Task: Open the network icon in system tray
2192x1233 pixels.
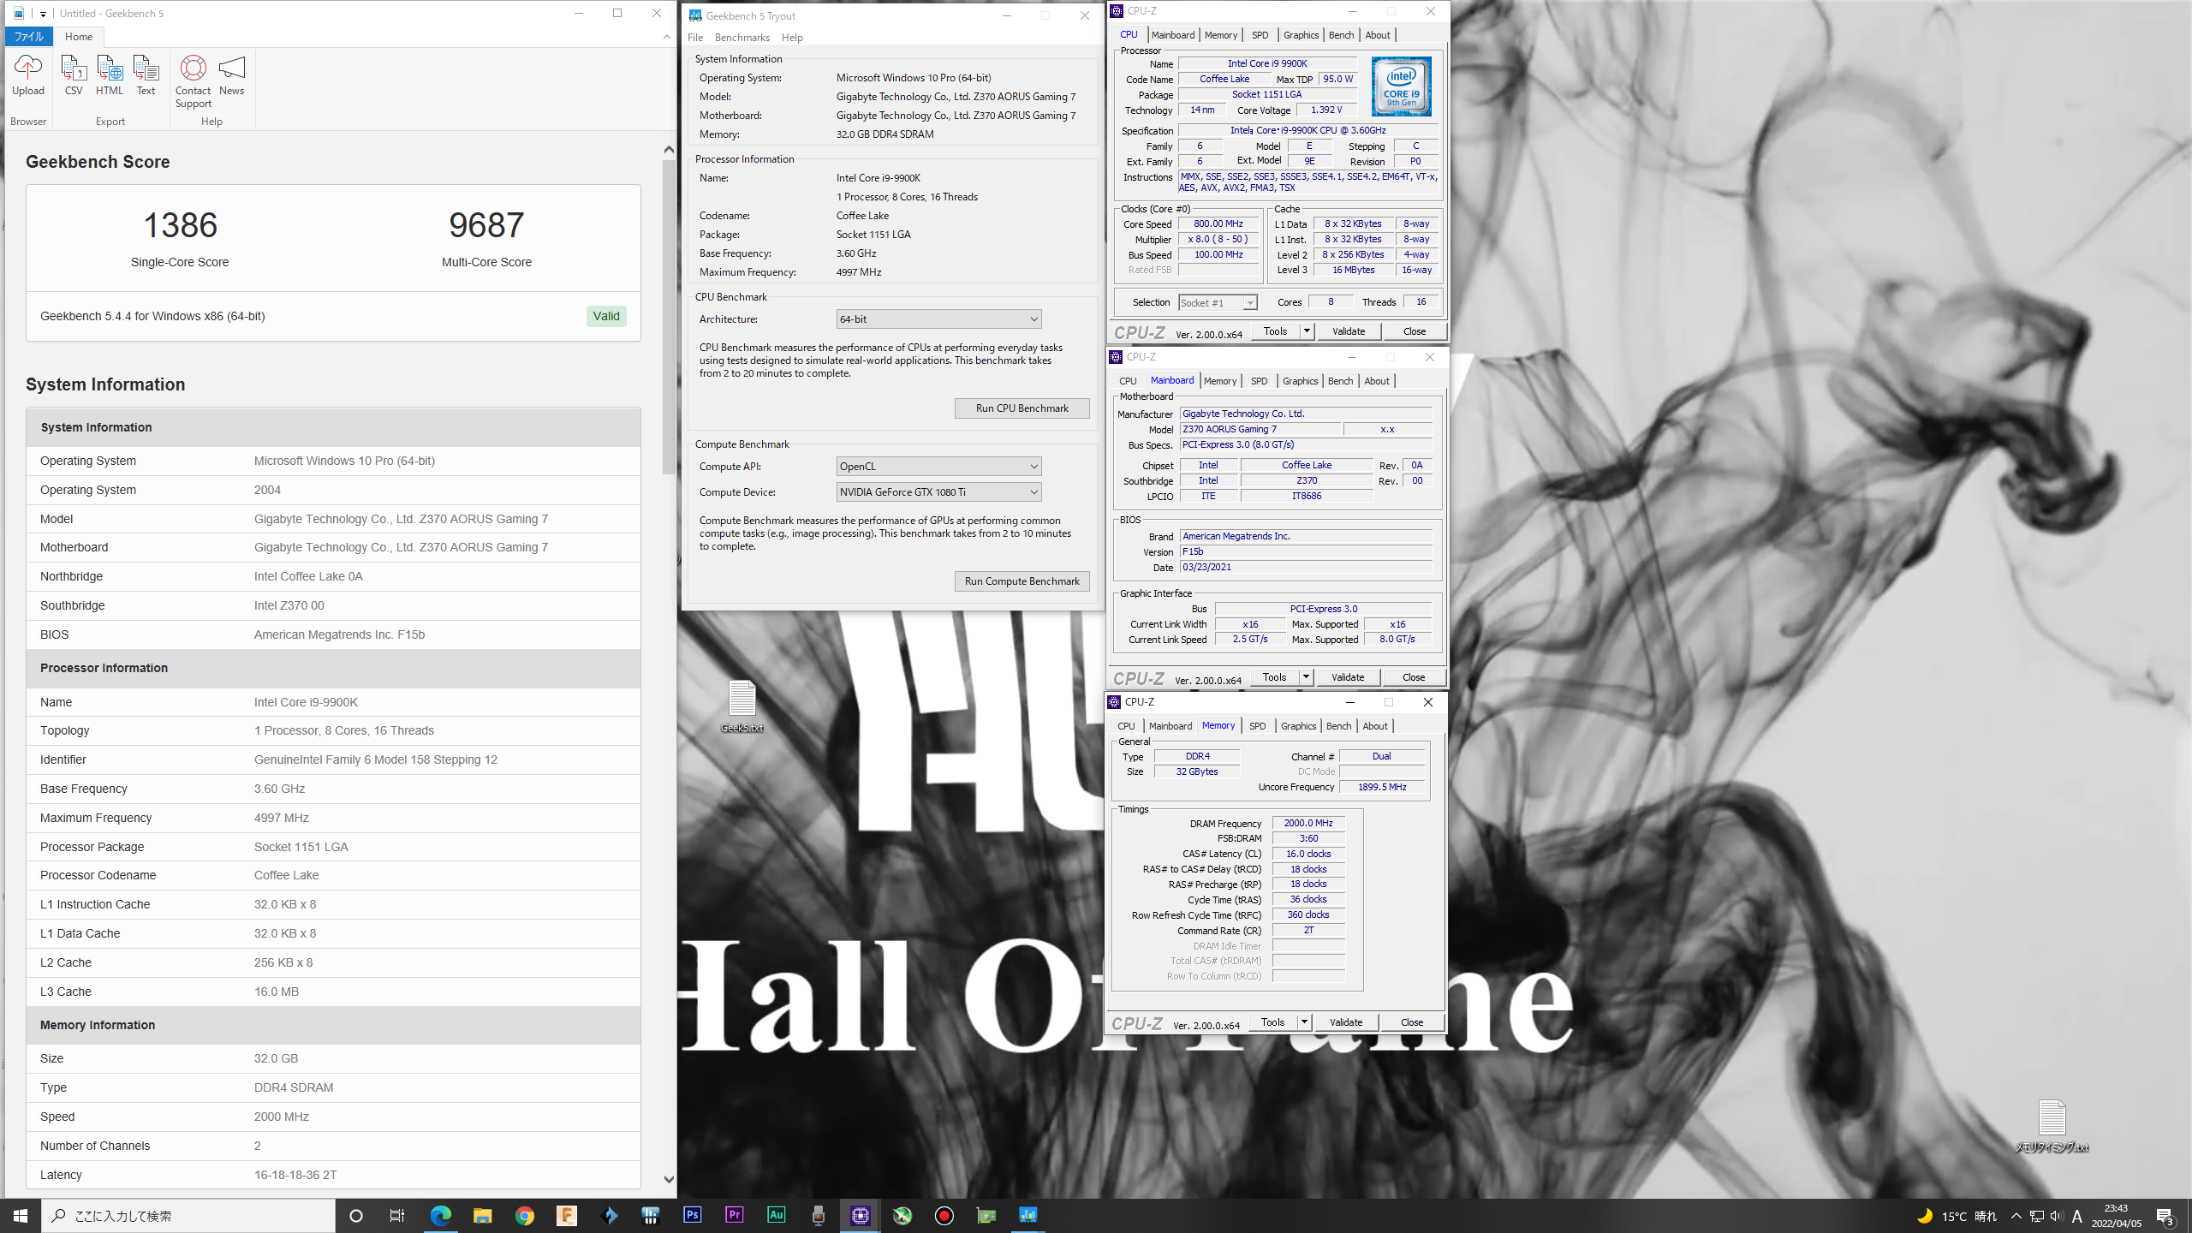Action: pyautogui.click(x=2037, y=1216)
